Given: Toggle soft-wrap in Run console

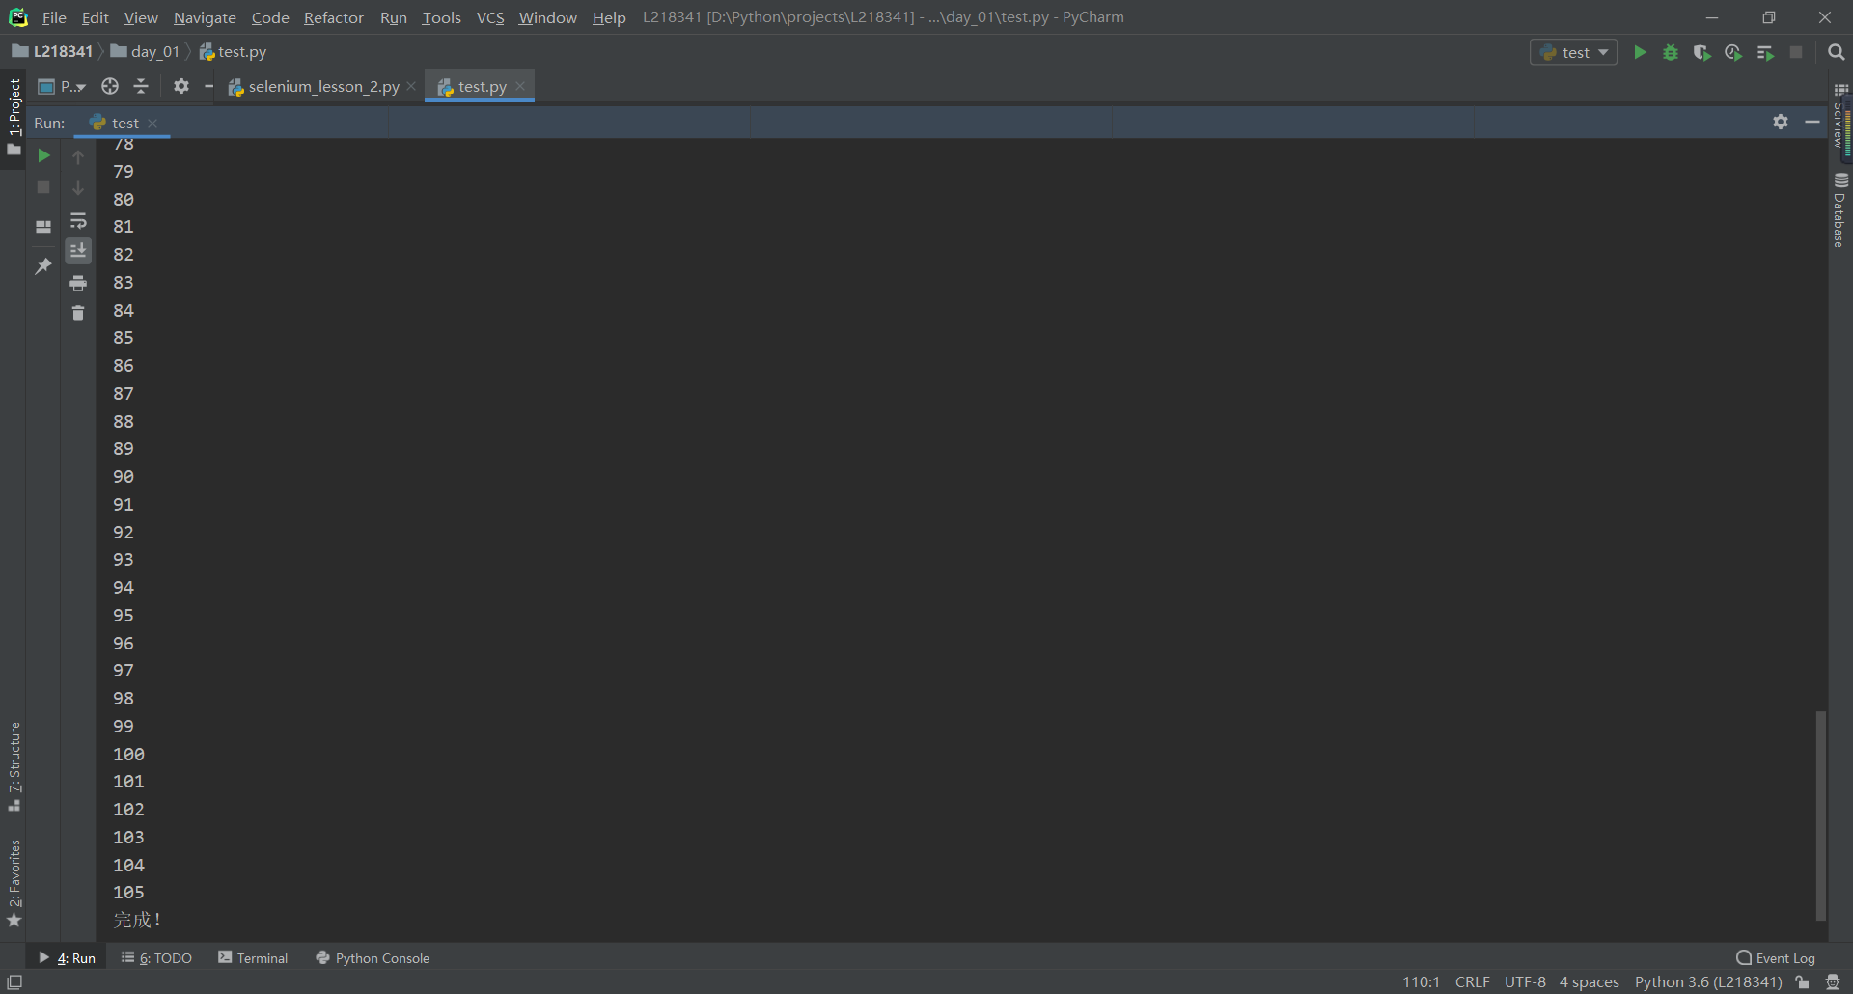Looking at the screenshot, I should [78, 221].
